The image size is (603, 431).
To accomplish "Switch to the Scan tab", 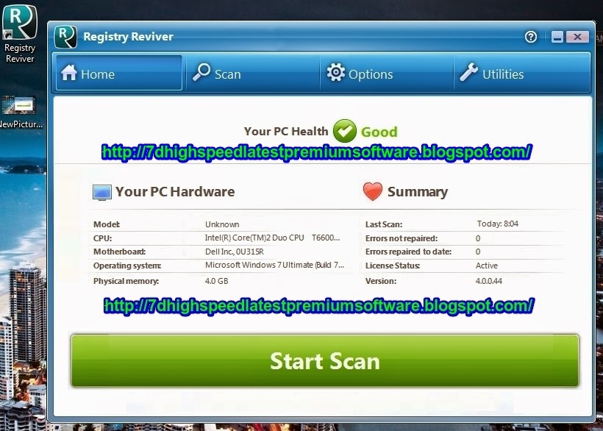I will 253,73.
